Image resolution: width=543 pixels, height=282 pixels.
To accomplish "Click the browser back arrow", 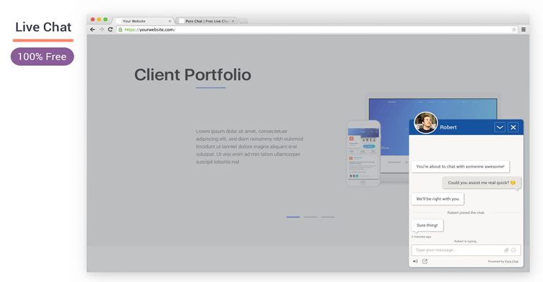I will pyautogui.click(x=92, y=30).
